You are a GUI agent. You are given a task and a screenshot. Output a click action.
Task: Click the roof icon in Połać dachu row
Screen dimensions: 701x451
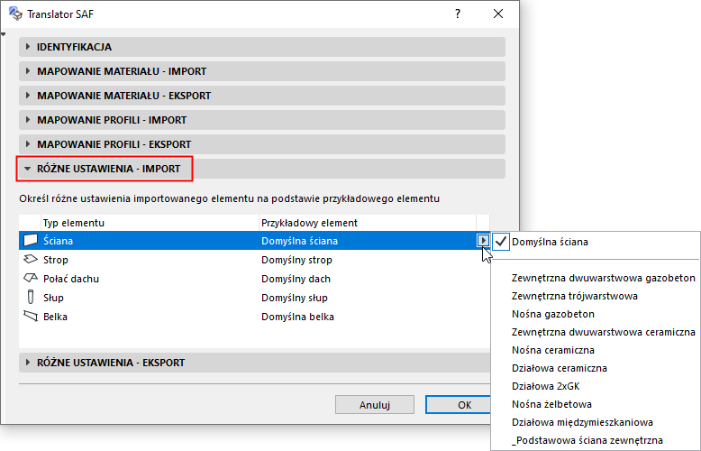[x=31, y=279]
